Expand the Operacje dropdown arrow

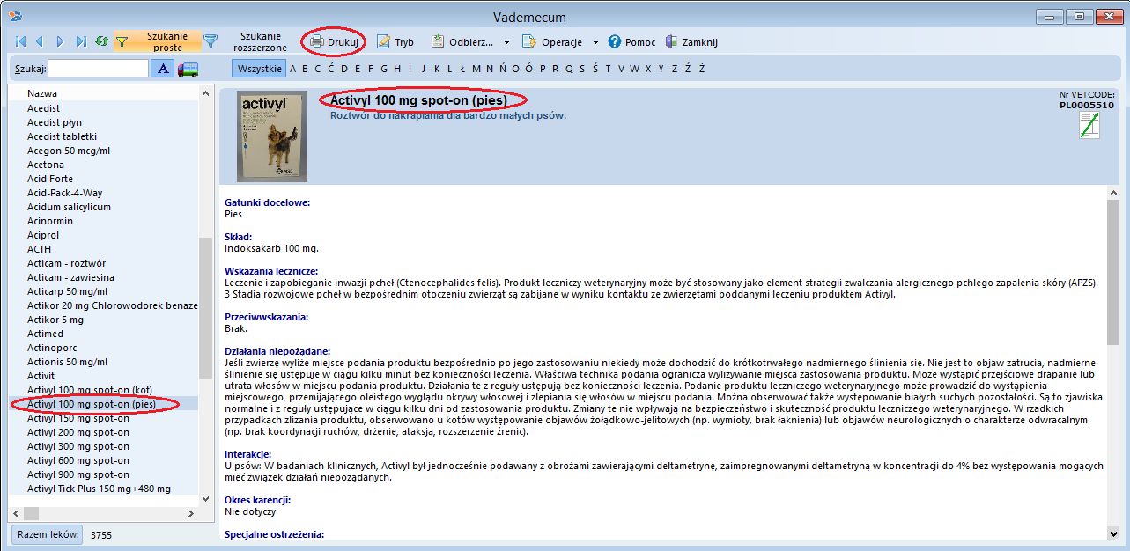pyautogui.click(x=595, y=42)
